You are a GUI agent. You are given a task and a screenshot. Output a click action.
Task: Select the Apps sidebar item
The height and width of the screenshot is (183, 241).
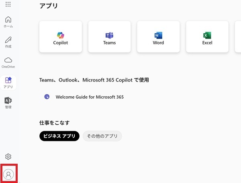(8, 83)
